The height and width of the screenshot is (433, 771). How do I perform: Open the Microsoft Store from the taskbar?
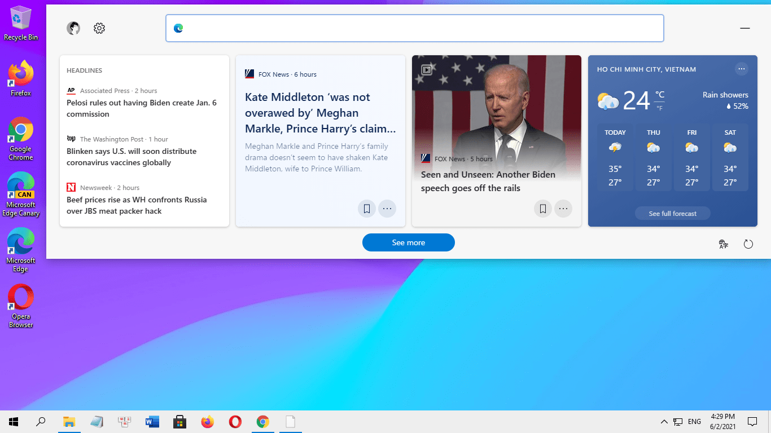pyautogui.click(x=179, y=421)
